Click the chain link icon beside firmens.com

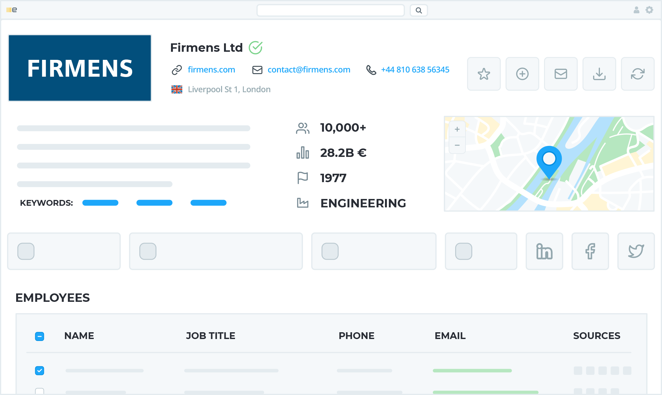177,70
